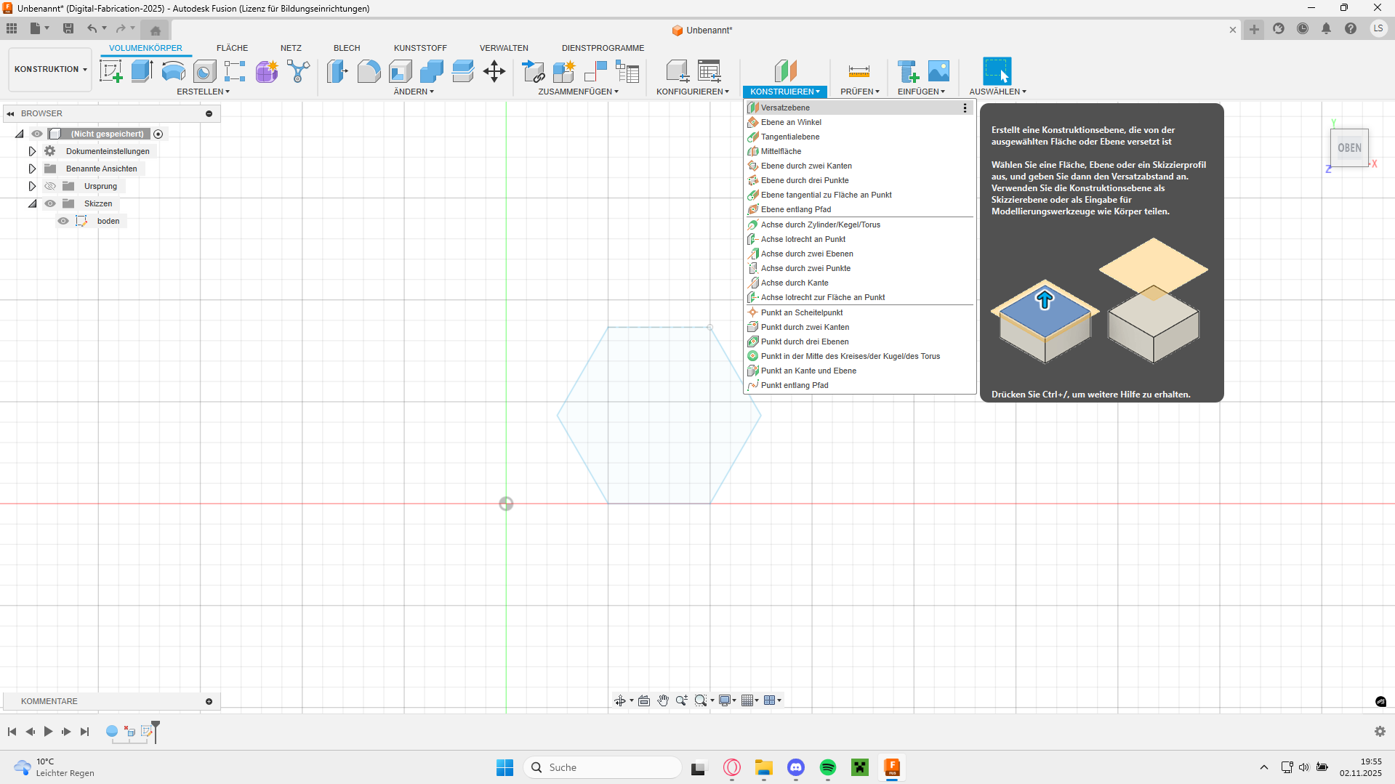Toggle visibility of the Skizzen folder
The image size is (1395, 784).
50,203
